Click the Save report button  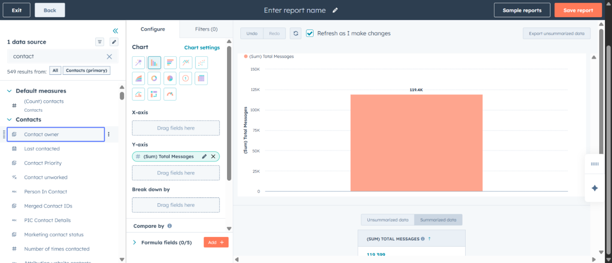(x=578, y=10)
